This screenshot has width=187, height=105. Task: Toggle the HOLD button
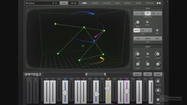point(158,74)
